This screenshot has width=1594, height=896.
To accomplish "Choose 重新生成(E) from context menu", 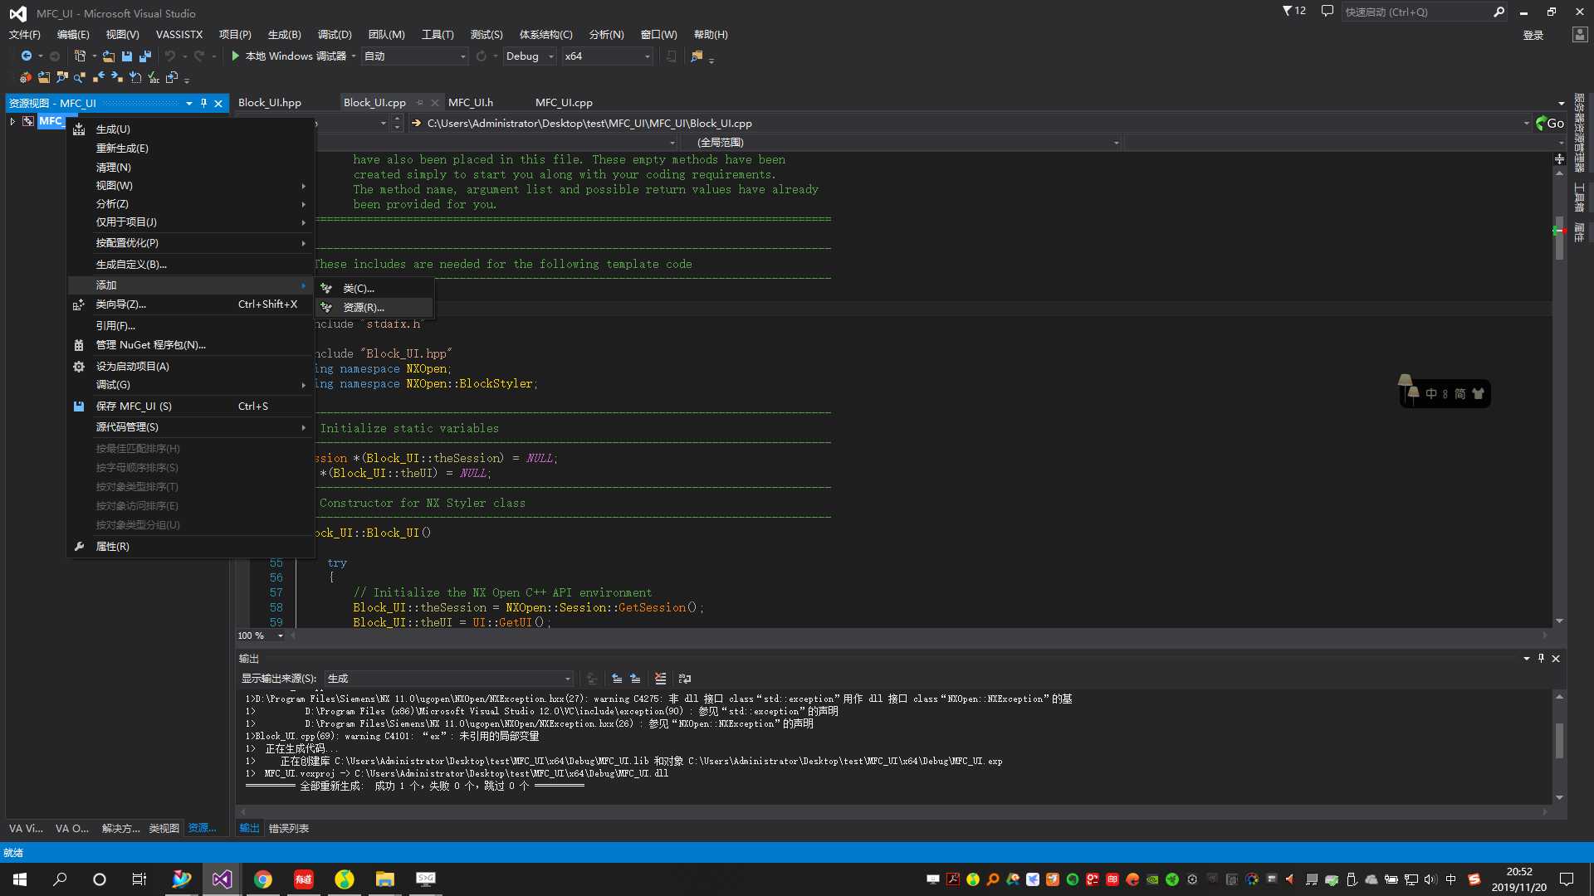I will [x=191, y=149].
